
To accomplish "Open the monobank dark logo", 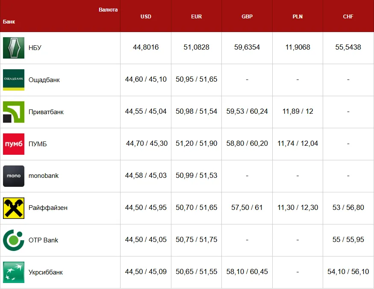I will coord(14,176).
